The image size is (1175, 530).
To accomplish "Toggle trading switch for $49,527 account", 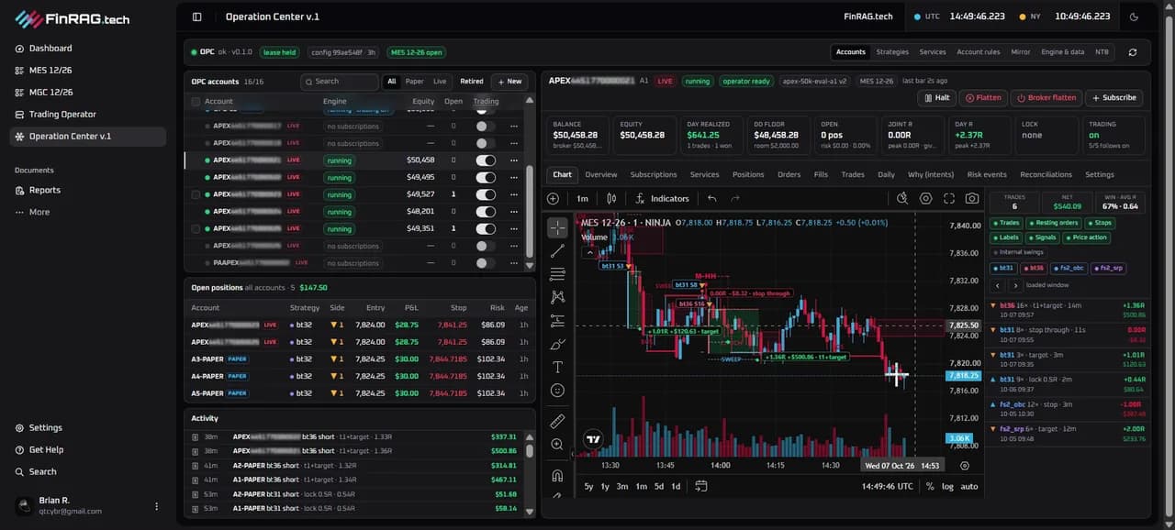I will point(486,194).
